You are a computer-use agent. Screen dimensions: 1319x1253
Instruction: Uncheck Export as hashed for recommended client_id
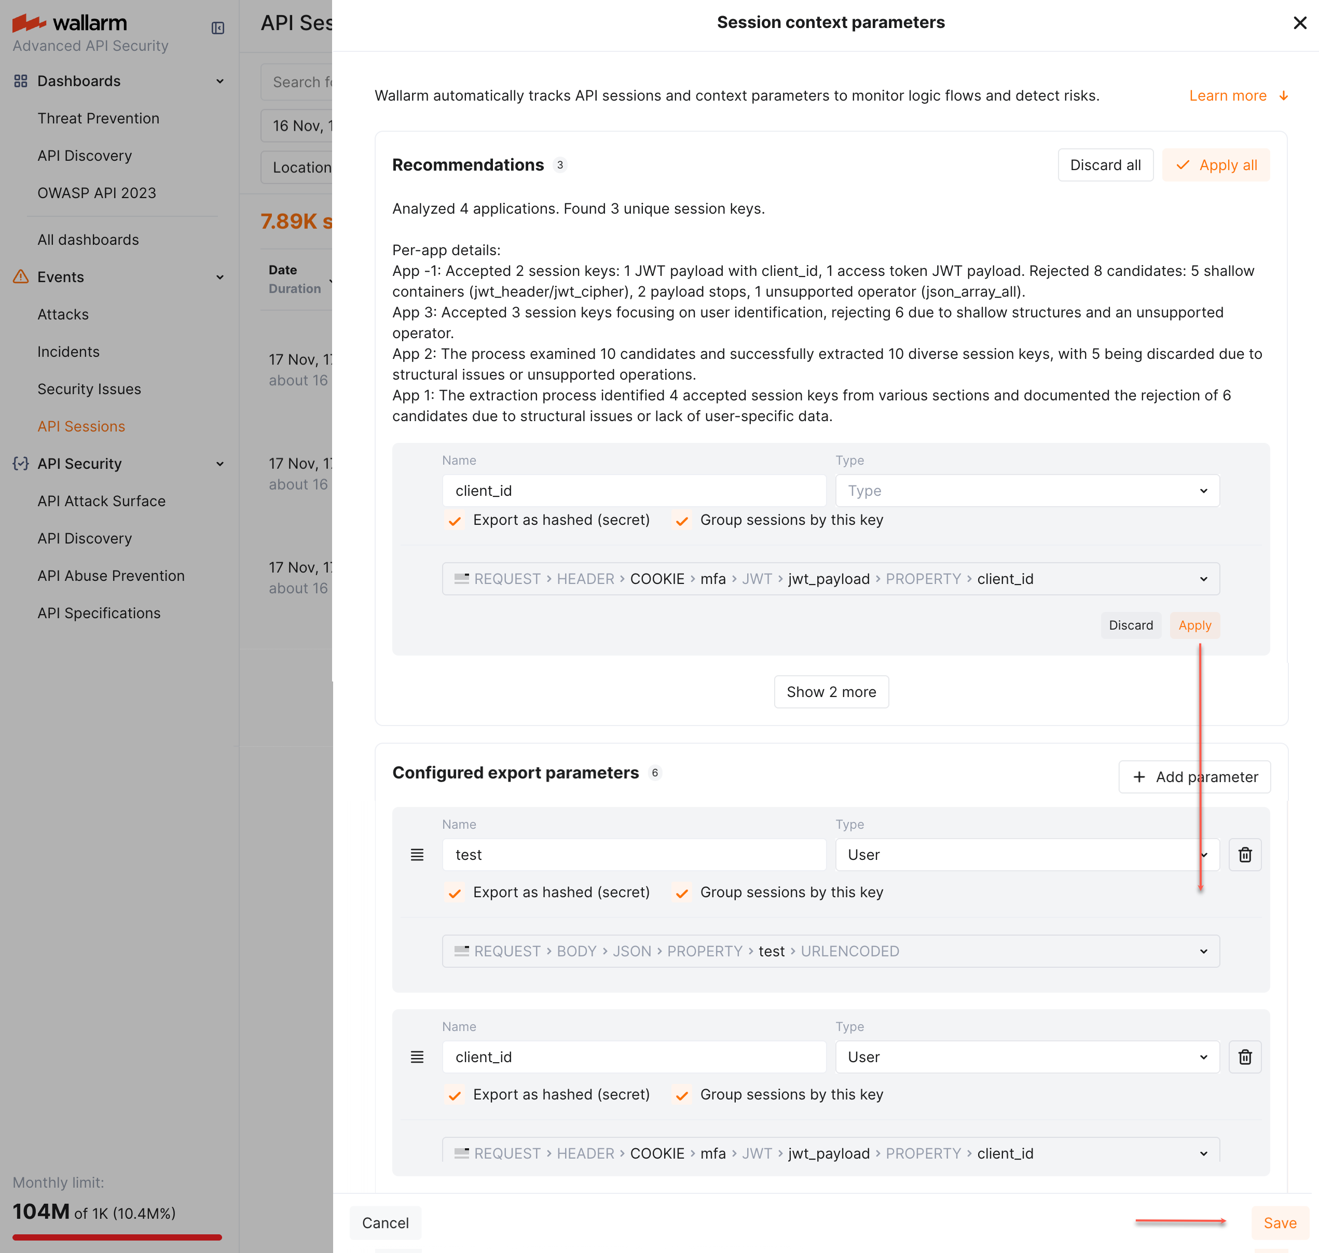pos(455,521)
